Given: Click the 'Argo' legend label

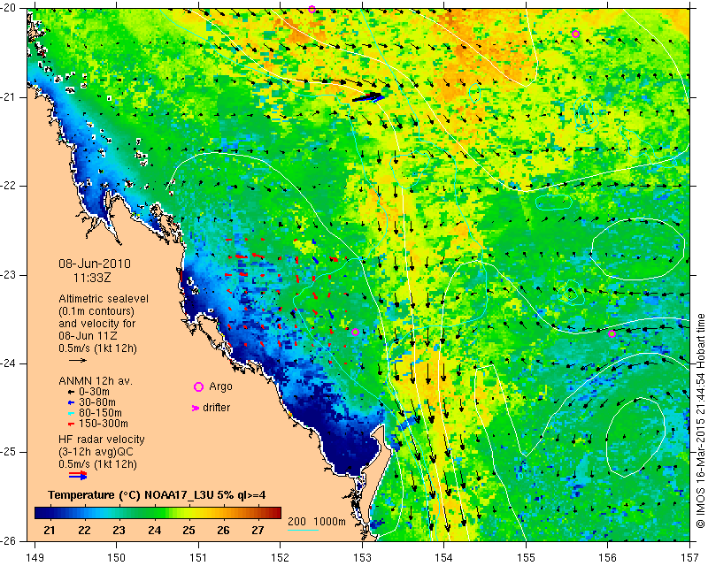Looking at the screenshot, I should coord(220,386).
